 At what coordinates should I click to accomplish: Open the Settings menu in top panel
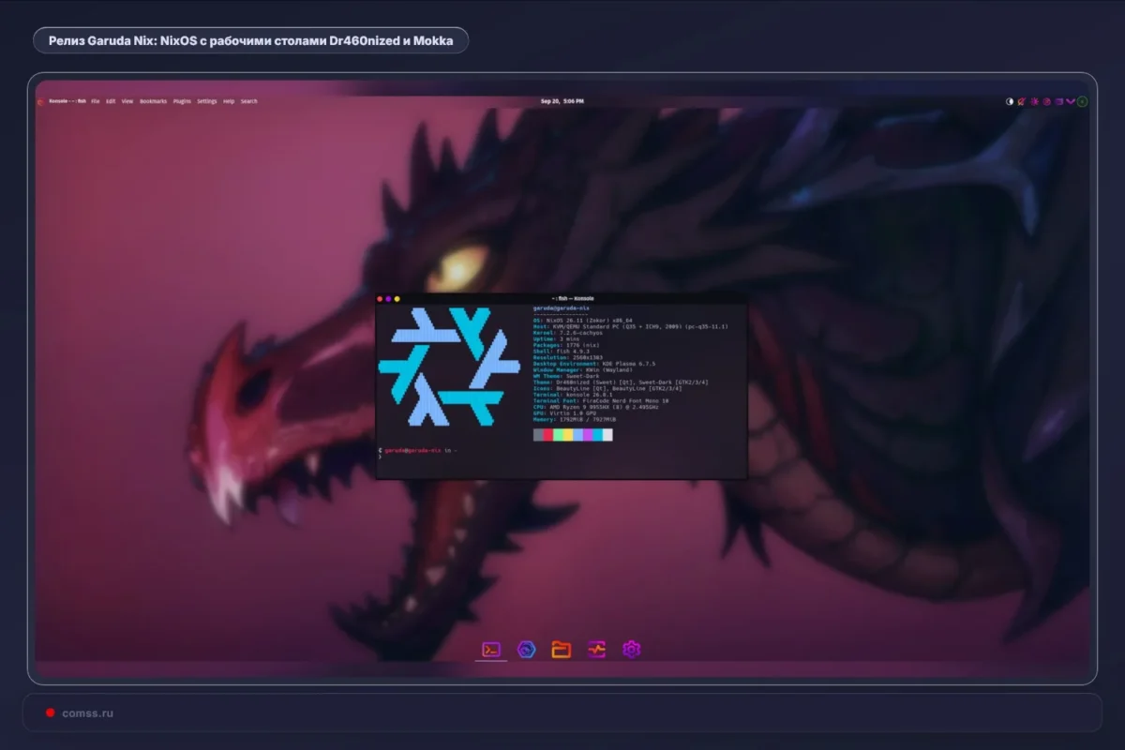click(207, 101)
